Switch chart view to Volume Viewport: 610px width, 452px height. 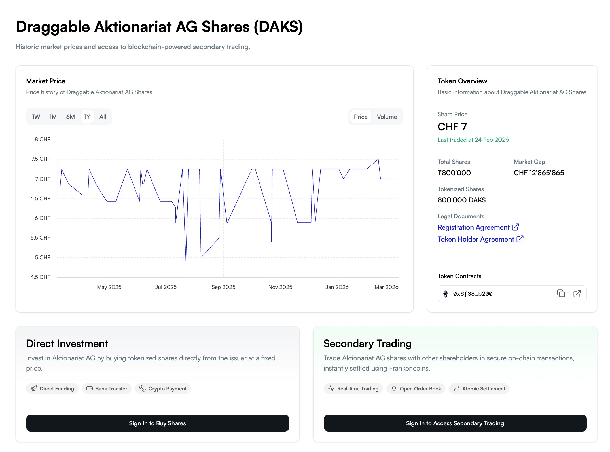click(x=387, y=117)
